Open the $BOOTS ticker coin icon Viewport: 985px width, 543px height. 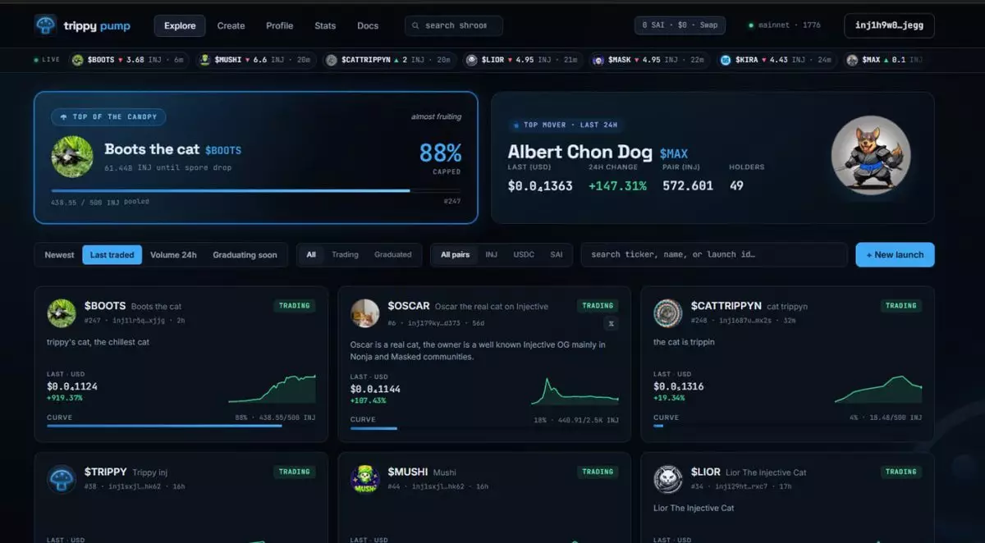(x=78, y=60)
